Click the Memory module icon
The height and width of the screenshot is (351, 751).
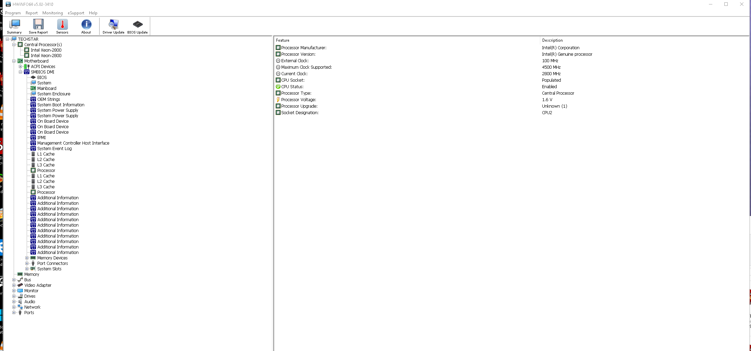click(x=20, y=274)
